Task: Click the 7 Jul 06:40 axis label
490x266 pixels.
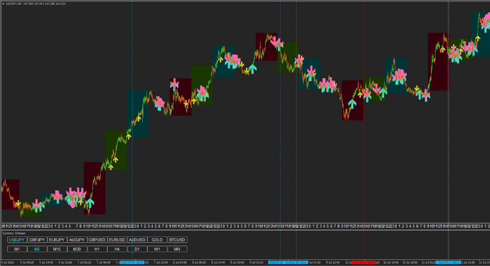Action: pos(104,263)
